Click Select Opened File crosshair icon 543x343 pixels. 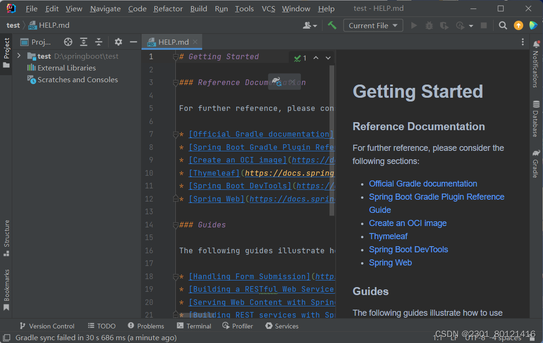click(x=68, y=42)
